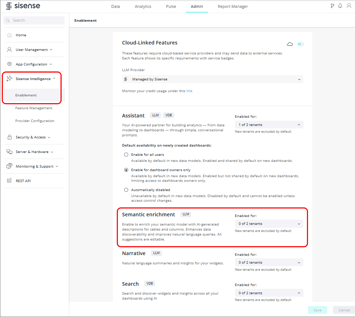Select the Admin tab

(197, 6)
